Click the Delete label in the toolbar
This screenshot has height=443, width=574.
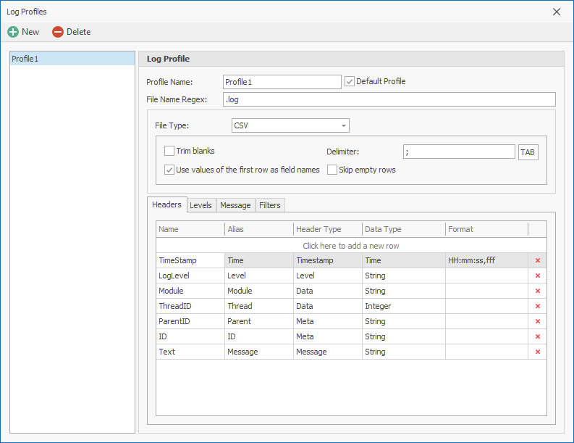pyautogui.click(x=78, y=32)
